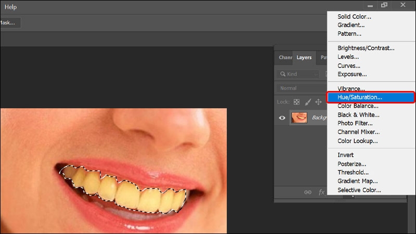Select the Background layer thumbnail
This screenshot has width=416, height=234.
300,118
